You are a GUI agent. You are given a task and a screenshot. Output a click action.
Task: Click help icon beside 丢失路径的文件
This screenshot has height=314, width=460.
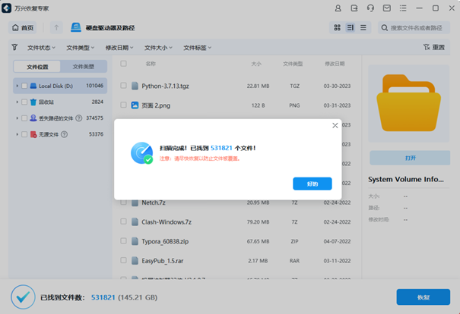(x=79, y=118)
